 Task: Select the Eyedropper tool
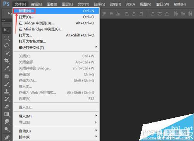[7, 68]
